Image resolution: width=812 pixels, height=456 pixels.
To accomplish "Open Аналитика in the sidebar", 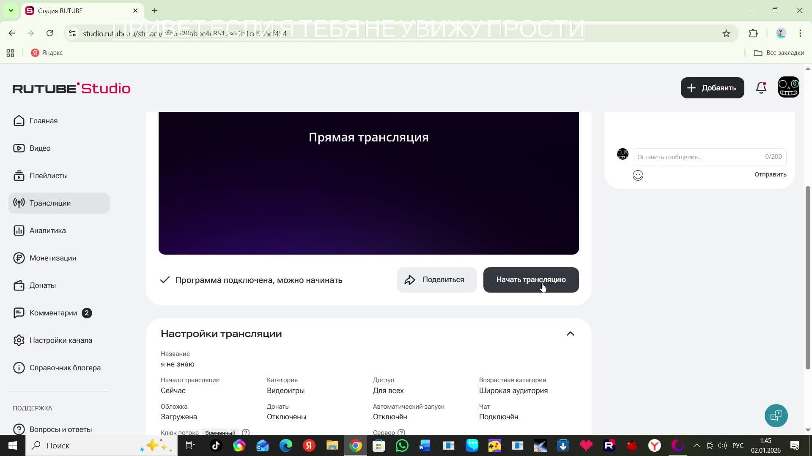I will tap(47, 231).
